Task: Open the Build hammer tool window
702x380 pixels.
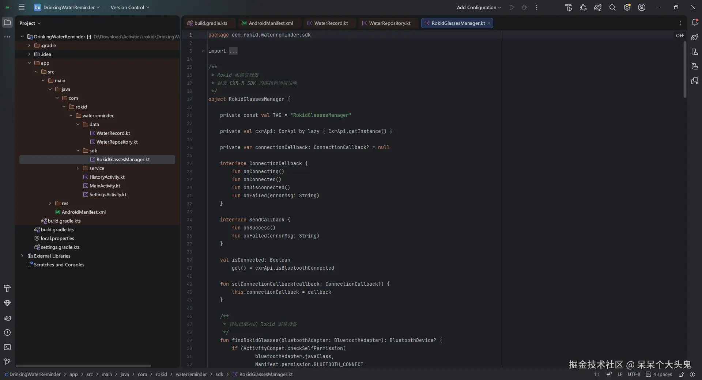Action: (7, 289)
